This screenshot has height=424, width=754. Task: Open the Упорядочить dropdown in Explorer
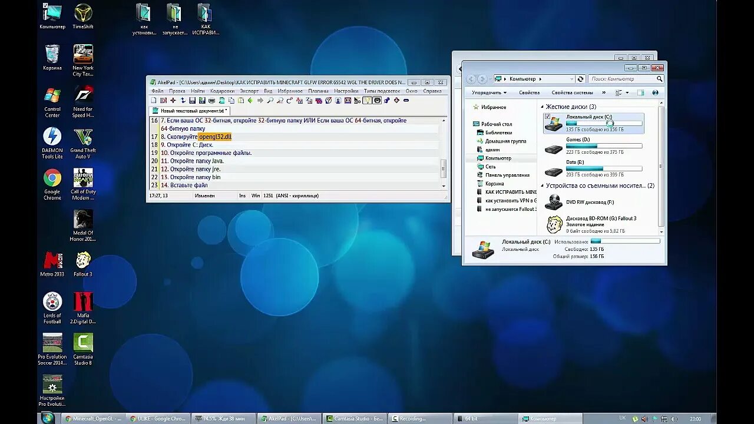point(489,92)
